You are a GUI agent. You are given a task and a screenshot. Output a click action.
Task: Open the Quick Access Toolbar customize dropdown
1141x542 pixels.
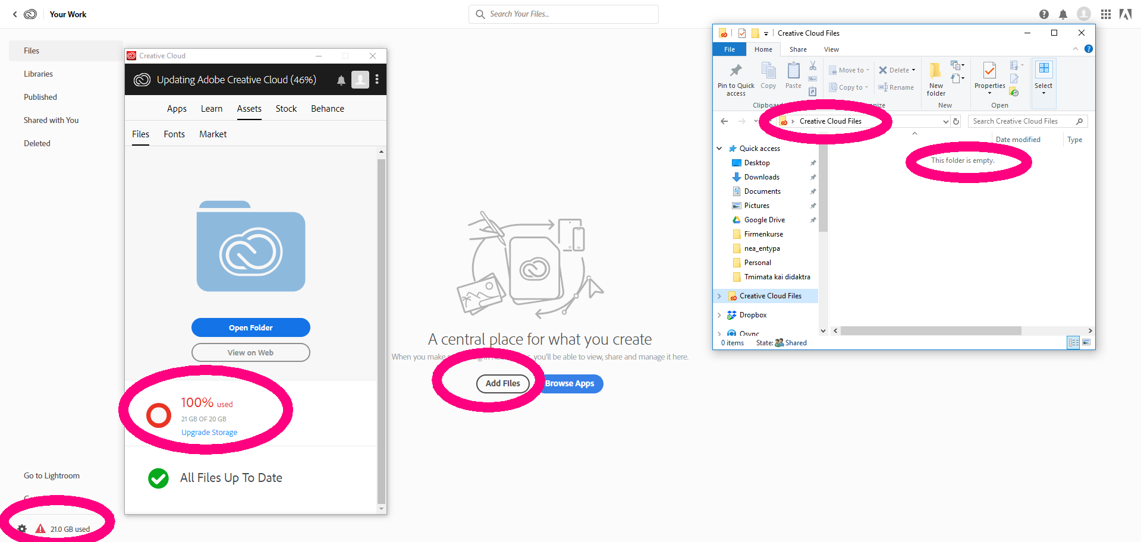pos(766,34)
